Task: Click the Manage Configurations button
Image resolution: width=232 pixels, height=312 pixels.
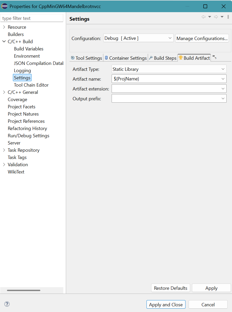Action: tap(202, 38)
